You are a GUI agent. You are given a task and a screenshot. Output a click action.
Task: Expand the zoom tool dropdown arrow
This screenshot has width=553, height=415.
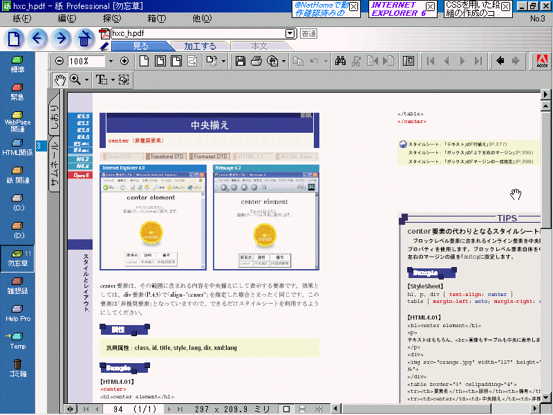(x=87, y=80)
